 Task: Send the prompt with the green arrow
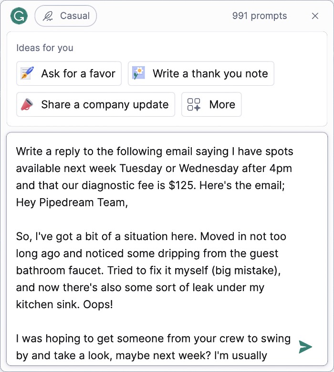305,347
